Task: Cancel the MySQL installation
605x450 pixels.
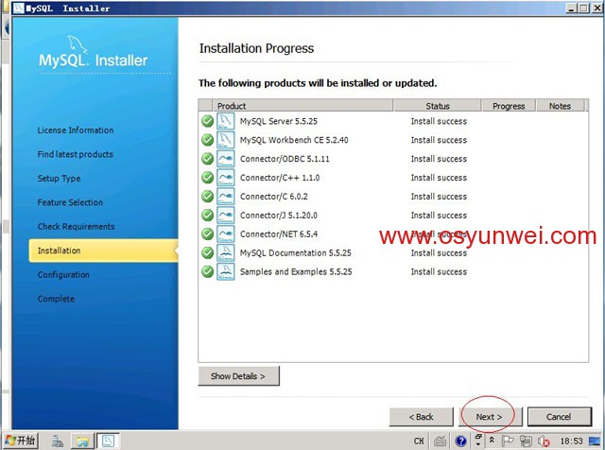Action: point(559,417)
